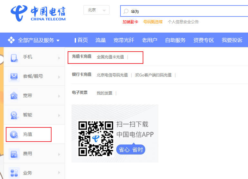Expand the 业务 submenu arrow
This screenshot has width=248, height=179.
click(59, 173)
